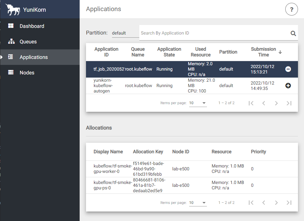Image resolution: width=304 pixels, height=221 pixels.
Task: Click the Nodes server icon in sidebar
Action: (x=11, y=73)
